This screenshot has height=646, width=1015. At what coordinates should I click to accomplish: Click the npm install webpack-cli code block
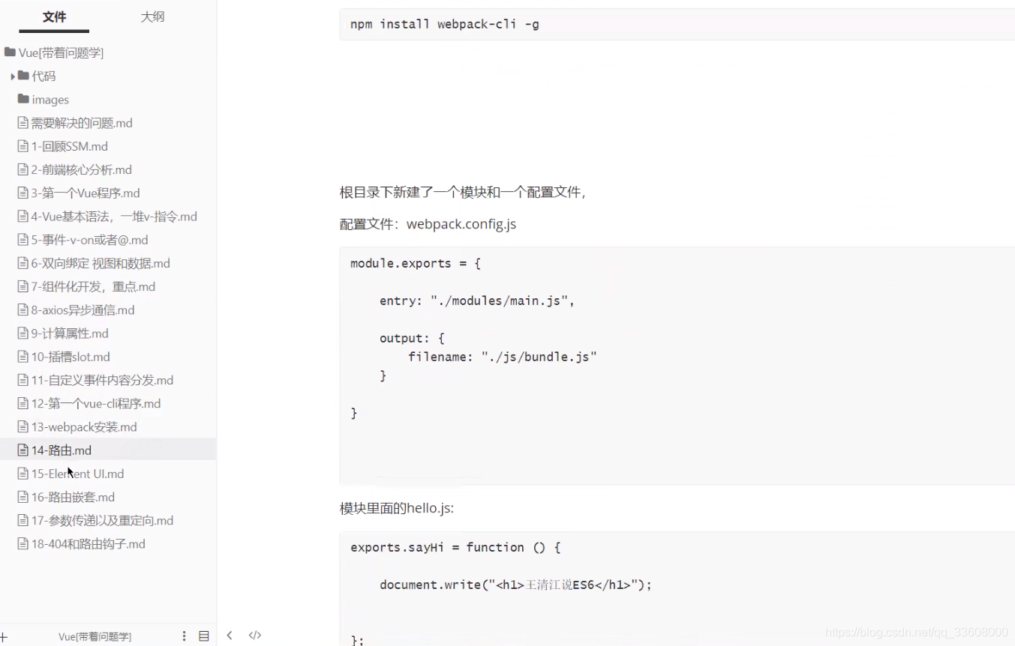(677, 24)
